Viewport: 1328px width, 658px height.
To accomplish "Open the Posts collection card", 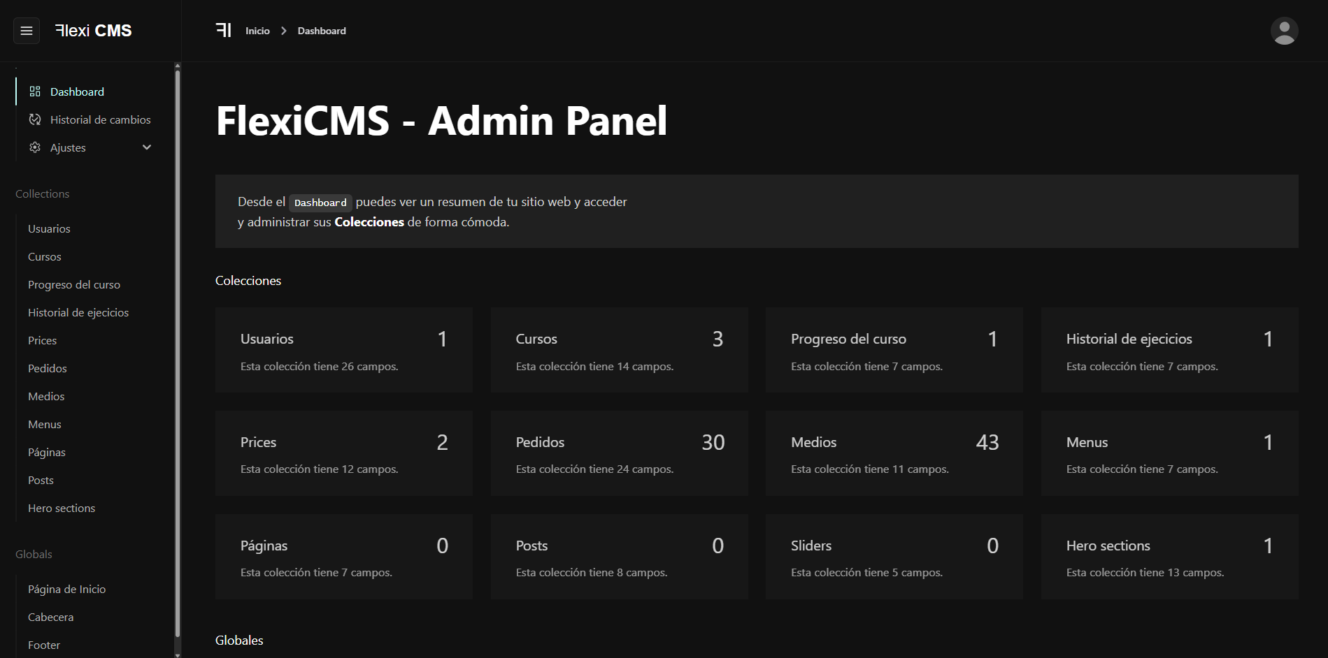I will [x=620, y=557].
